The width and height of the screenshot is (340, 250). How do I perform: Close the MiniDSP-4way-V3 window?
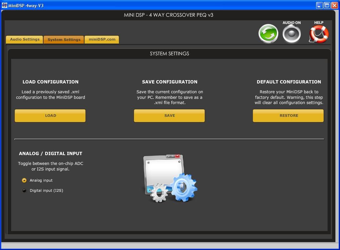click(334, 5)
